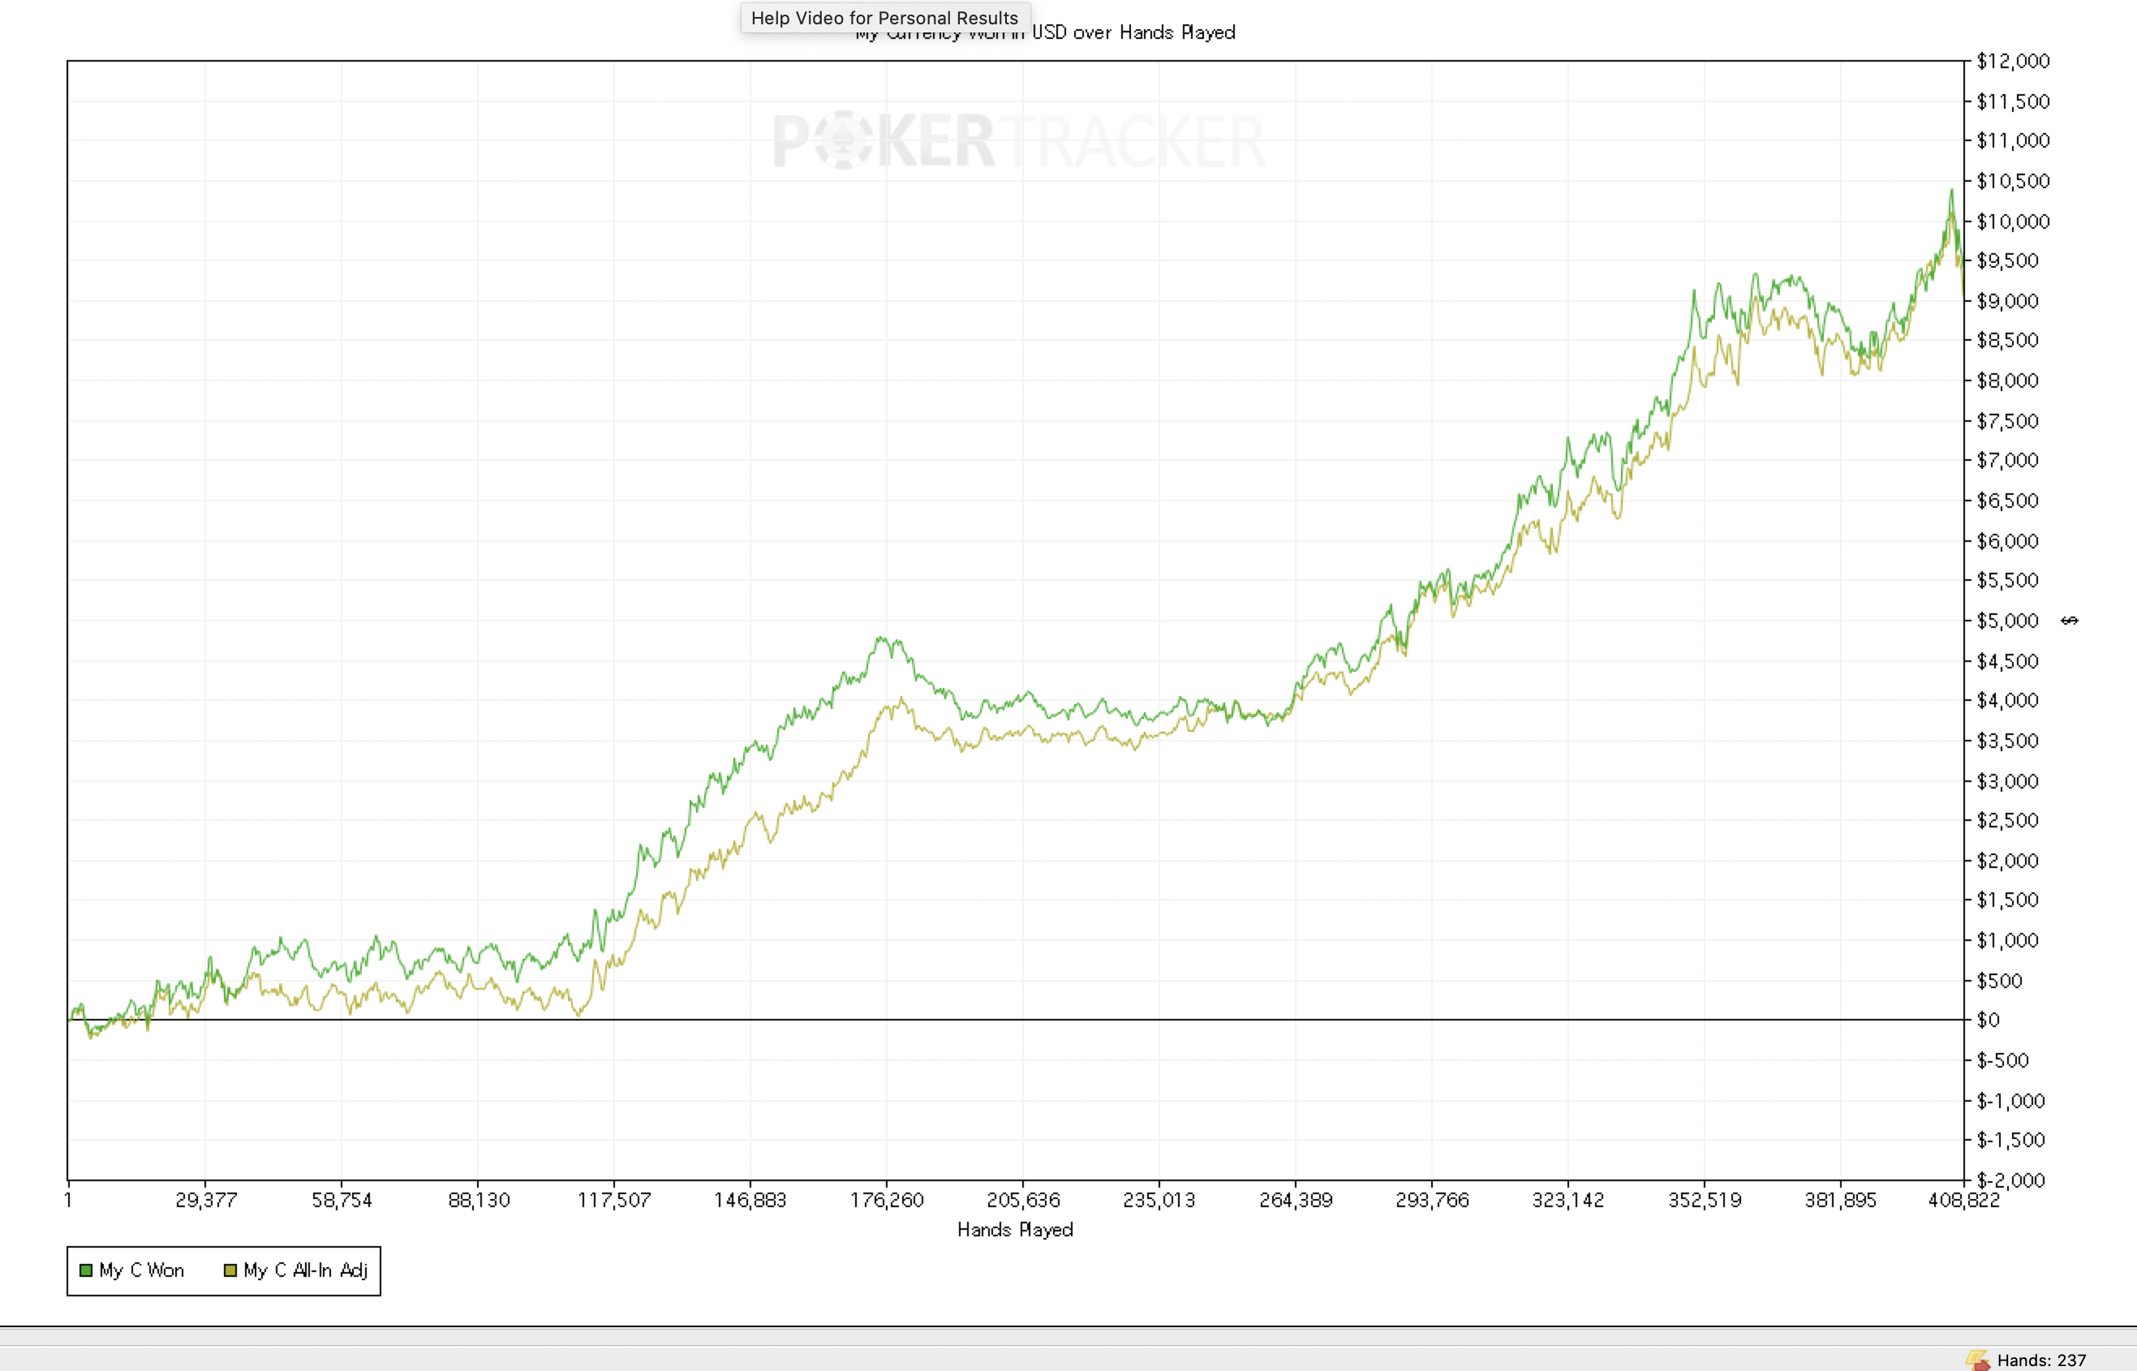
Task: Click the $8,000 y-axis label
Action: click(x=2008, y=380)
